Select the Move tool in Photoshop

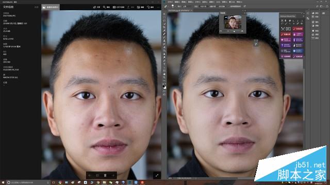(x=164, y=14)
